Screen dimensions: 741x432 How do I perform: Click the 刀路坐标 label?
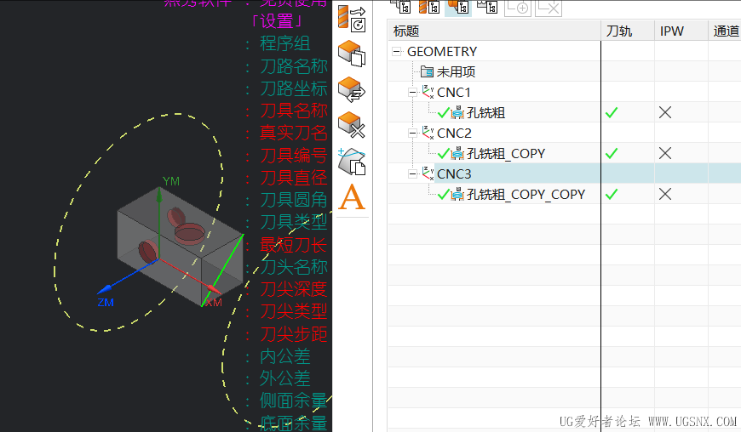pyautogui.click(x=294, y=88)
